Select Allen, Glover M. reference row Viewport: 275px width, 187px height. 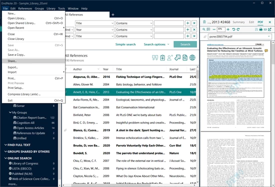coord(129,84)
